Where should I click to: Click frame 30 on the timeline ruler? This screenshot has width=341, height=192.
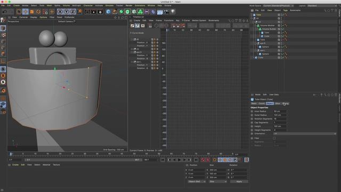[x=85, y=154]
